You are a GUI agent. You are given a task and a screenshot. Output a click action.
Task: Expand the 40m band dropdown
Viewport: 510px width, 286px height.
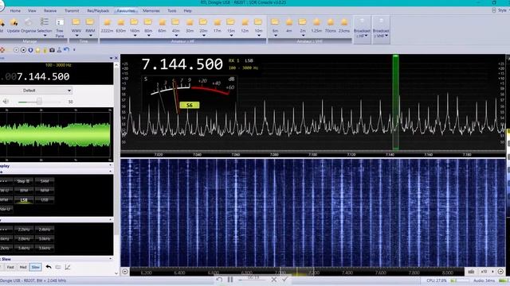coord(176,35)
